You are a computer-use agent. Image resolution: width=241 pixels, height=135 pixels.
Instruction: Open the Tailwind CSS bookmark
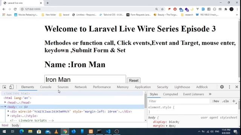pyautogui.click(x=111, y=15)
